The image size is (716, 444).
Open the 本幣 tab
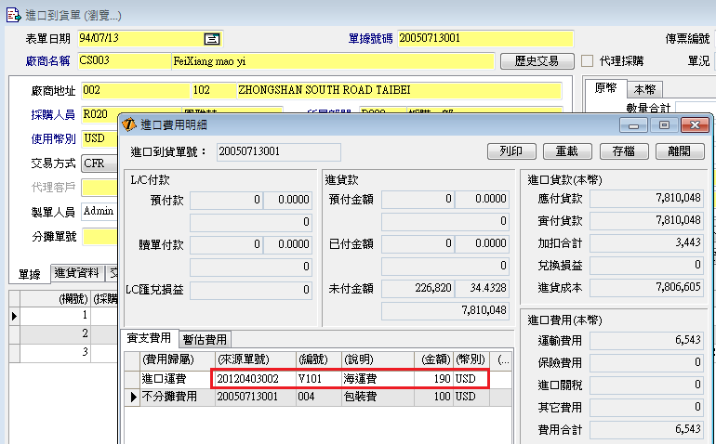pyautogui.click(x=643, y=89)
